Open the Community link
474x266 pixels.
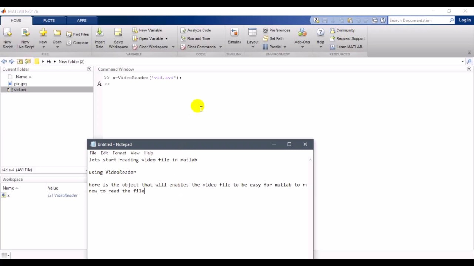pyautogui.click(x=342, y=30)
